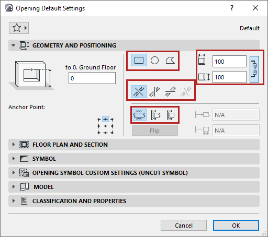Choose second opening alignment option
268x237 pixels.
pos(154,91)
